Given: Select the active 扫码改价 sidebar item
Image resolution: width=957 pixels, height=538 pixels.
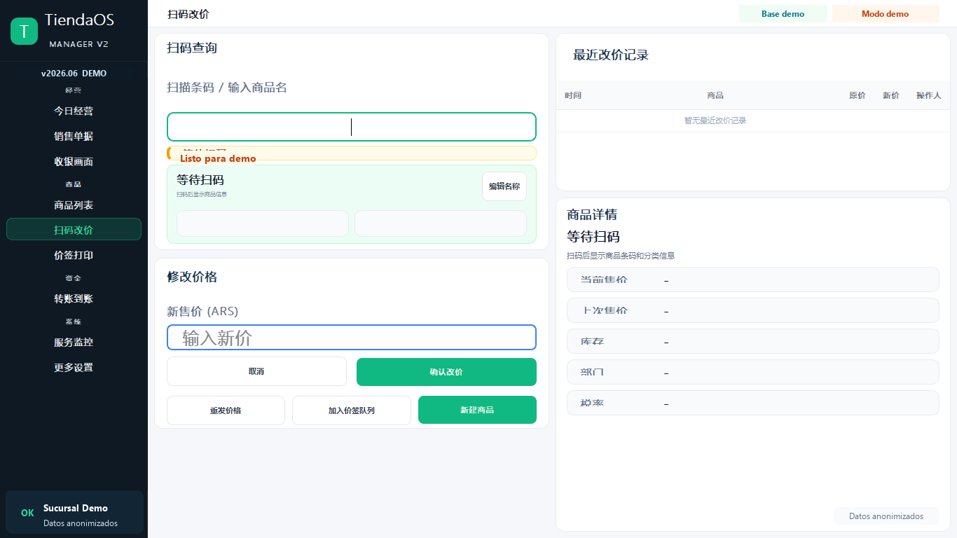Looking at the screenshot, I should 74,229.
